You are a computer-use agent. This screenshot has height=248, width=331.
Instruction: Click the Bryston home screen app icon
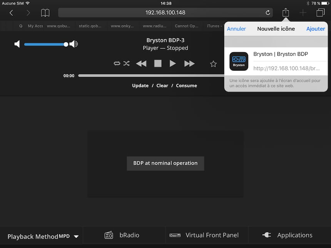[x=239, y=62]
